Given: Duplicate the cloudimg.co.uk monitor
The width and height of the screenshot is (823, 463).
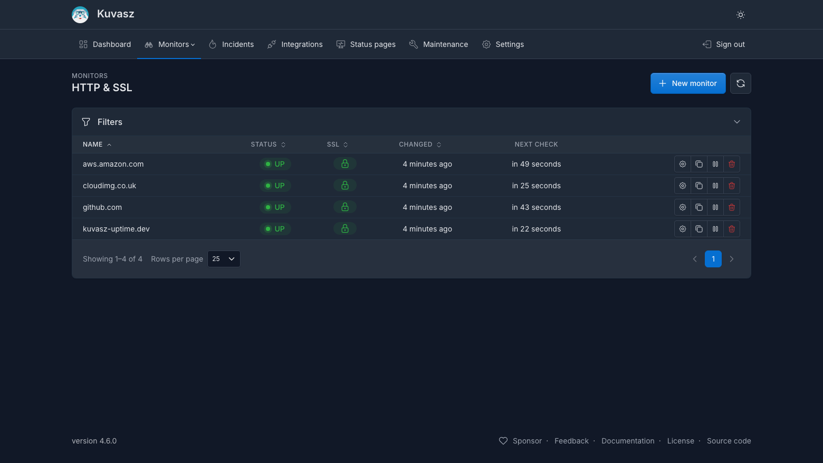Looking at the screenshot, I should pos(699,186).
